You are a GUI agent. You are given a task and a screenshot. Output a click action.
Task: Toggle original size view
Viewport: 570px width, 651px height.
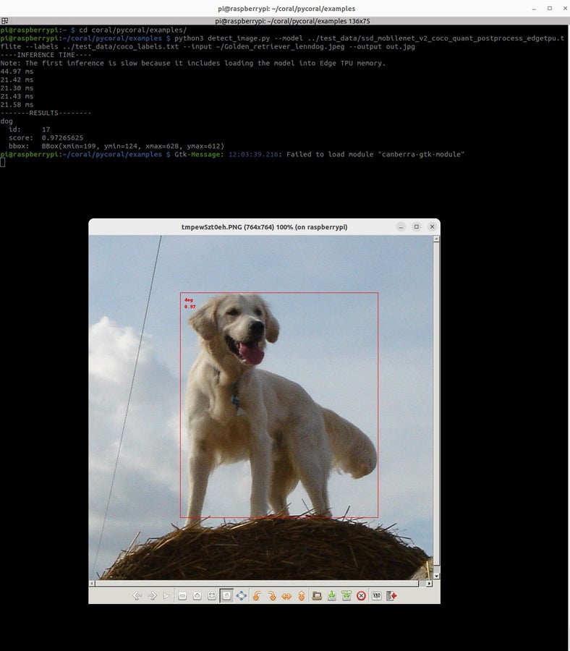[226, 596]
